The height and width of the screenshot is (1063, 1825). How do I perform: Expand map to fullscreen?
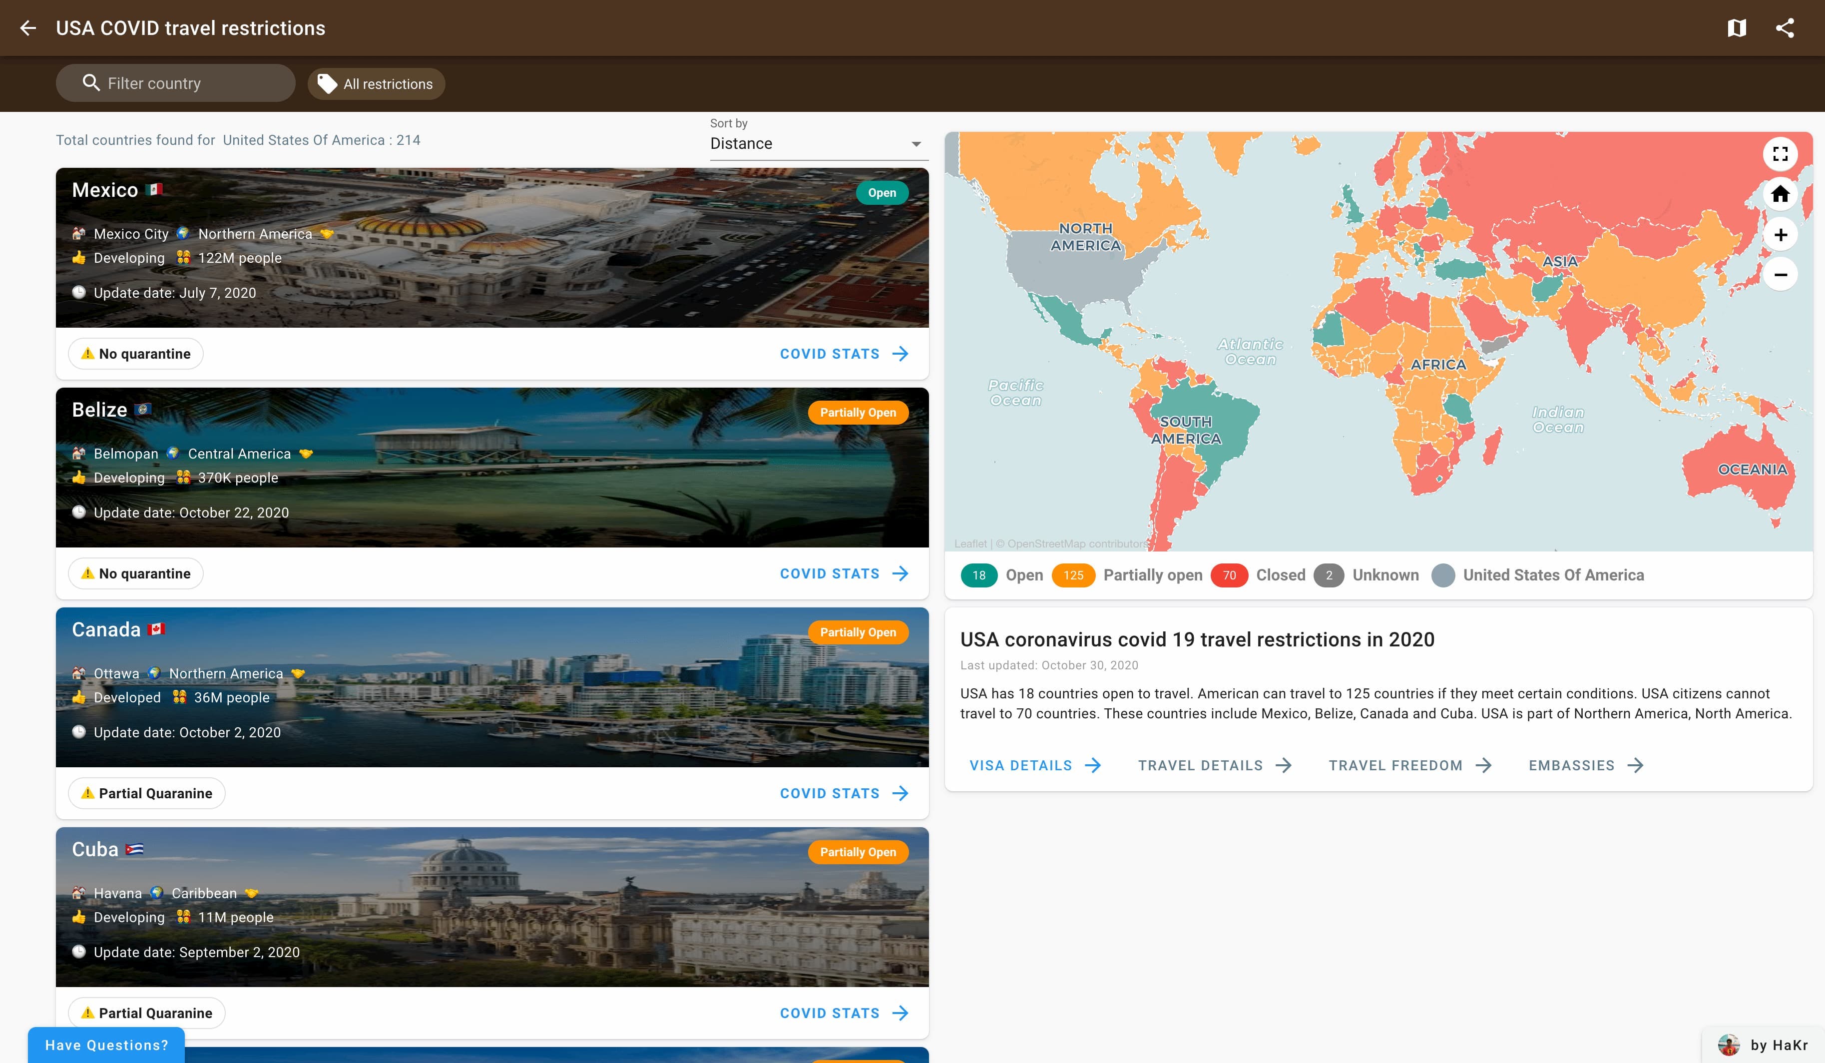click(x=1780, y=154)
